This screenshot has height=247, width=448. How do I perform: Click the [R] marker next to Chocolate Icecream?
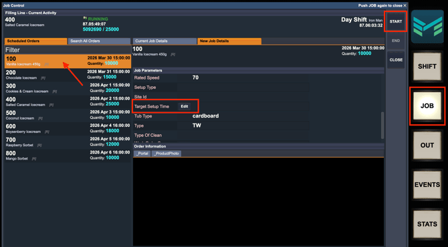click(43, 78)
